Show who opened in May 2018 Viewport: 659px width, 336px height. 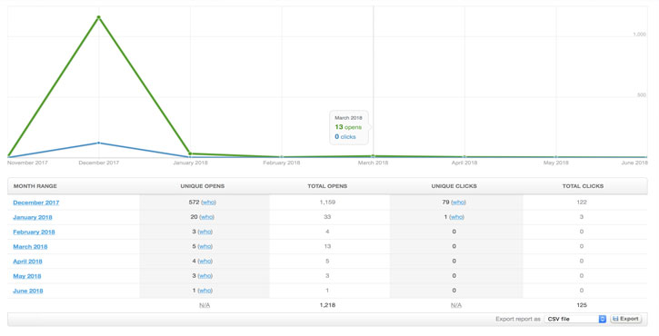tap(205, 275)
